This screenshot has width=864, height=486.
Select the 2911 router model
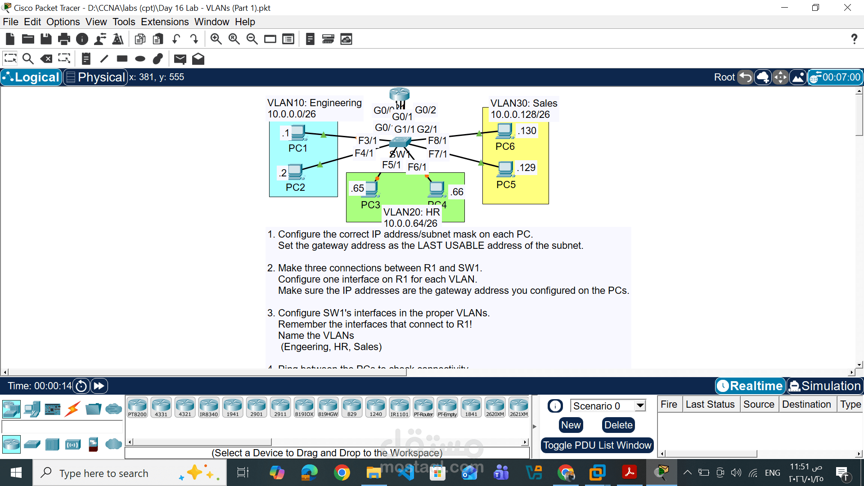click(280, 406)
